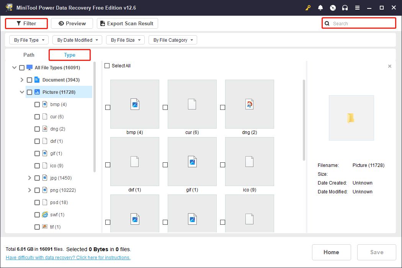Click the Preview eye icon
This screenshot has height=268, width=402.
(x=61, y=23)
